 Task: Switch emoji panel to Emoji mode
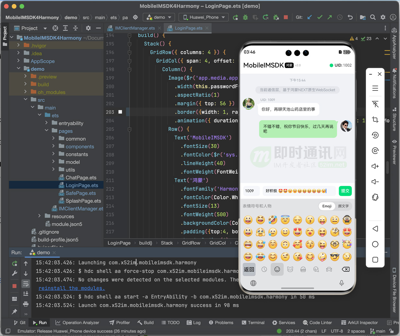[327, 206]
